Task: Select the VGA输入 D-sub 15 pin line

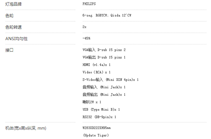Action: coord(104,50)
